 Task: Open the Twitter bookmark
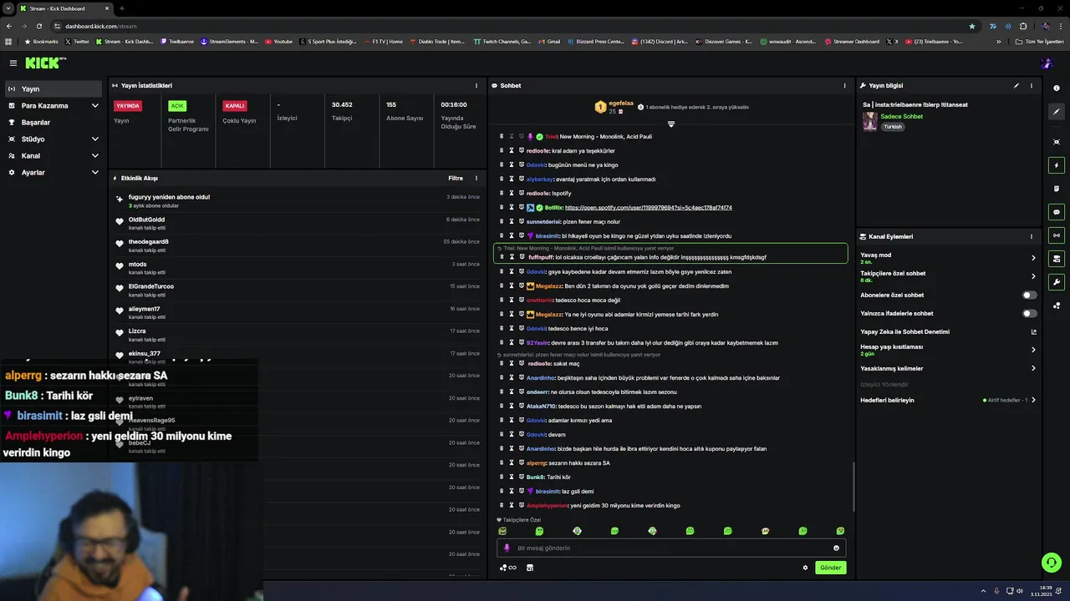(x=77, y=41)
